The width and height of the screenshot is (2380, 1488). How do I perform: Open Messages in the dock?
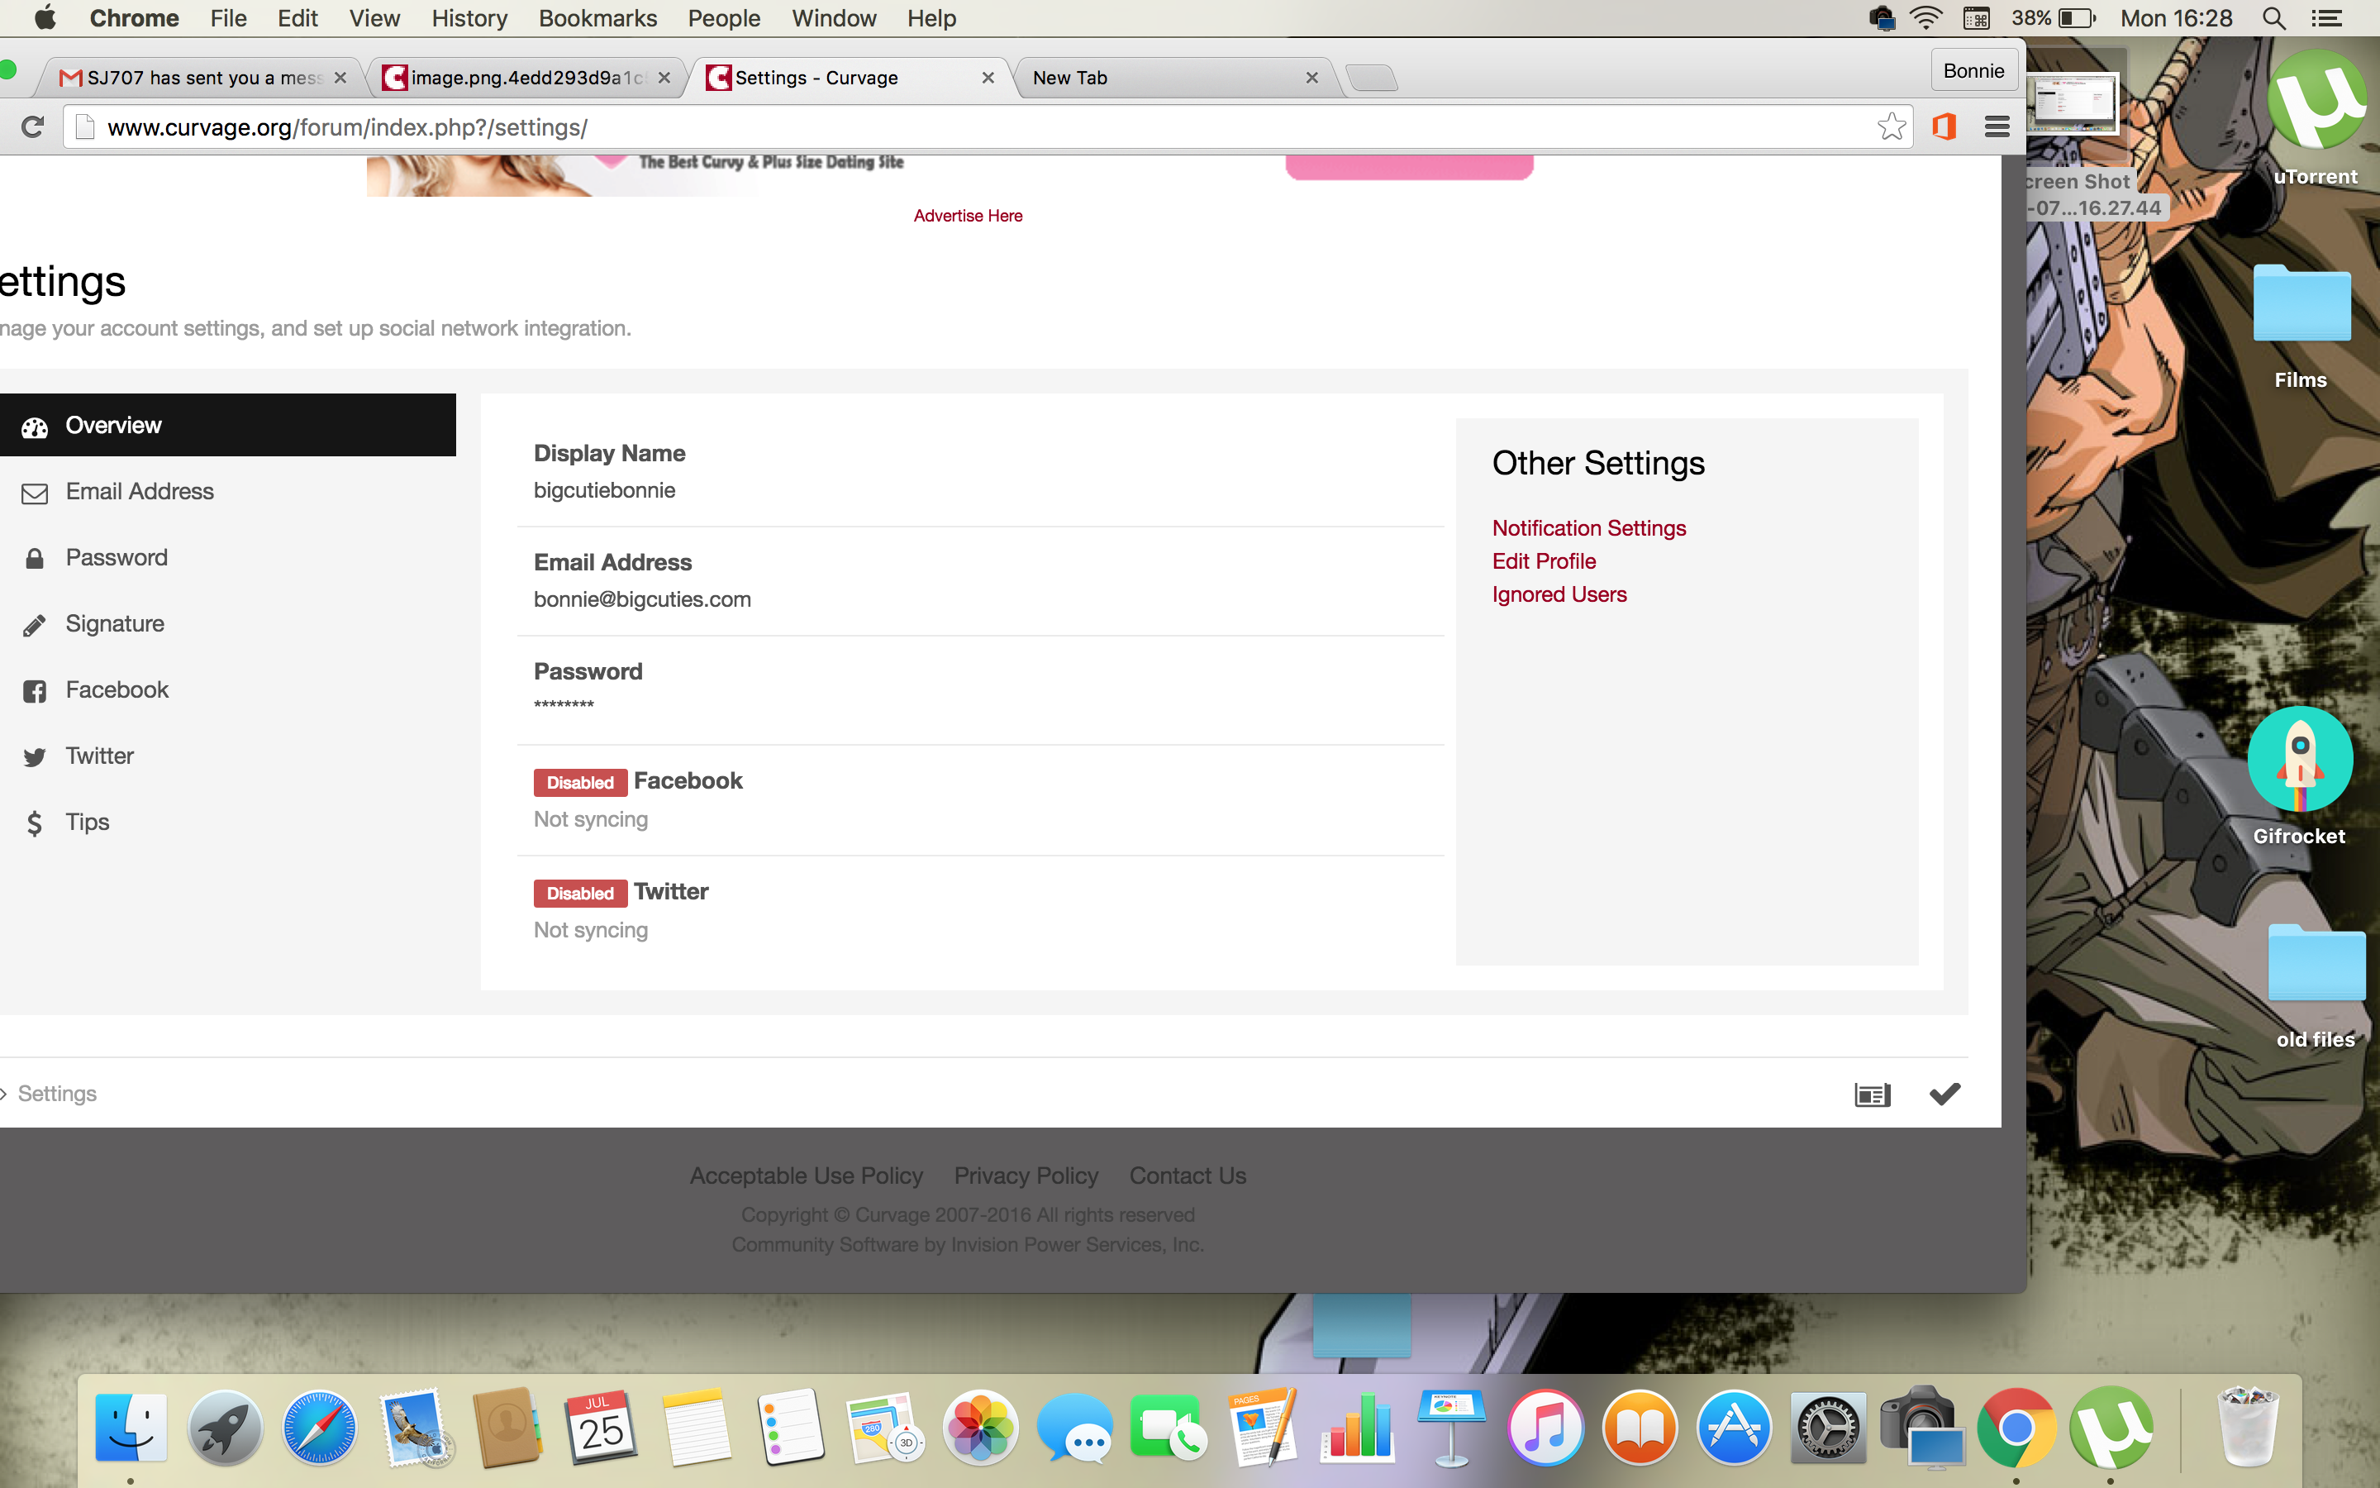tap(1074, 1427)
